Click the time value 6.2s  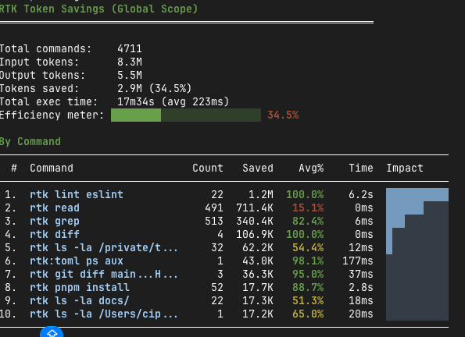point(361,194)
